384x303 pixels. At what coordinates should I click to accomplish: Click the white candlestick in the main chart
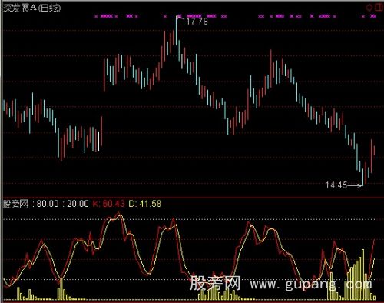tap(99, 142)
